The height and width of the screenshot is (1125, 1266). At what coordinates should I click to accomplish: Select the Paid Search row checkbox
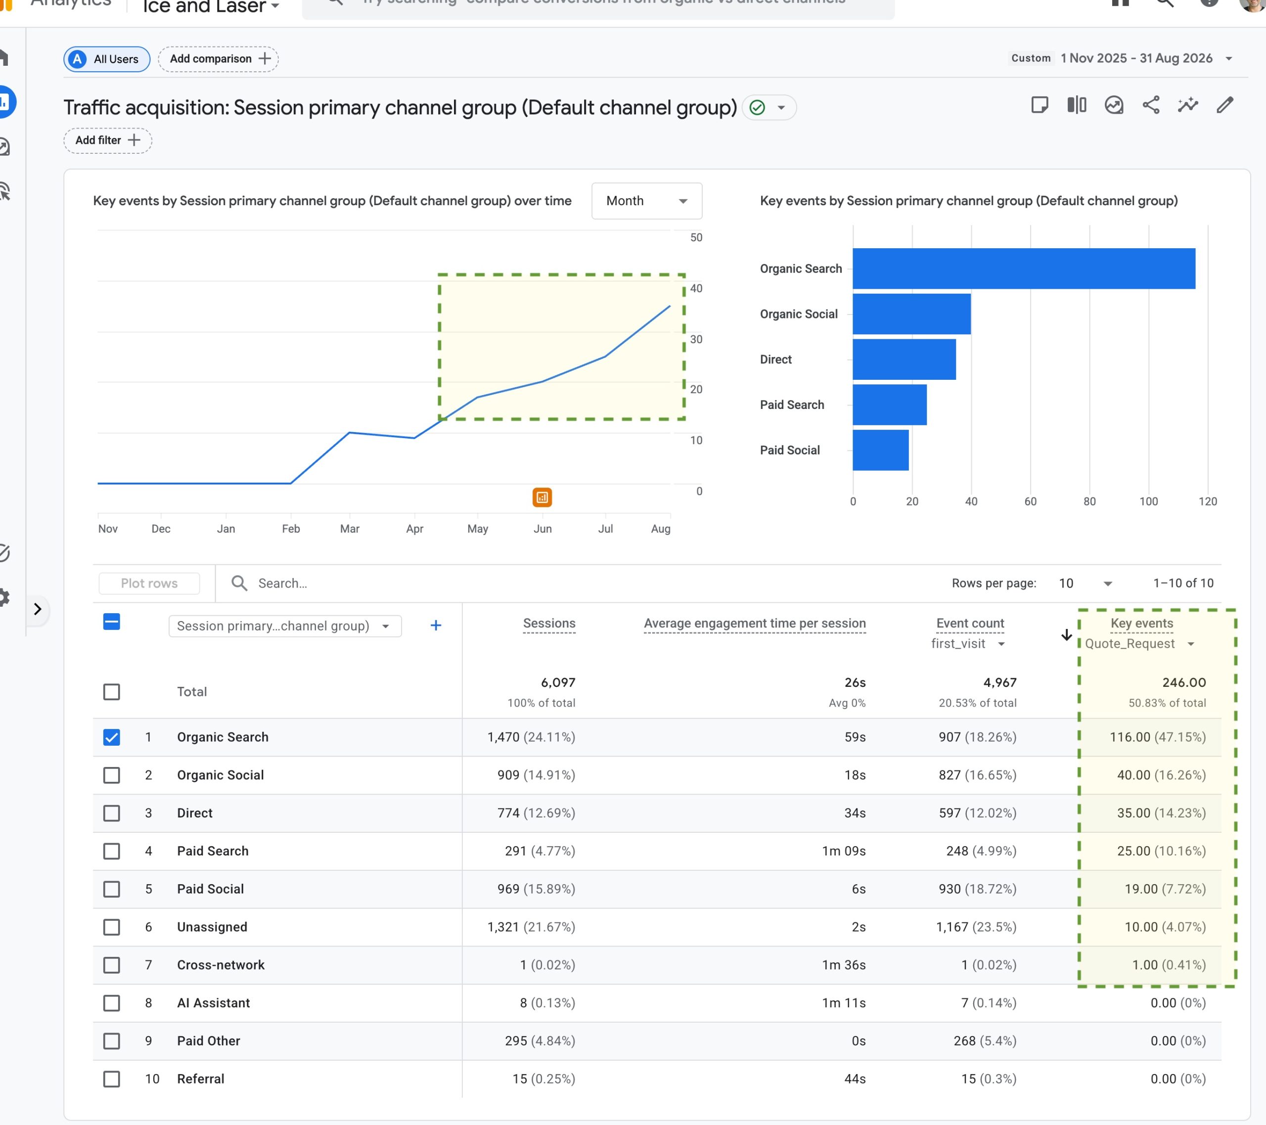(111, 851)
